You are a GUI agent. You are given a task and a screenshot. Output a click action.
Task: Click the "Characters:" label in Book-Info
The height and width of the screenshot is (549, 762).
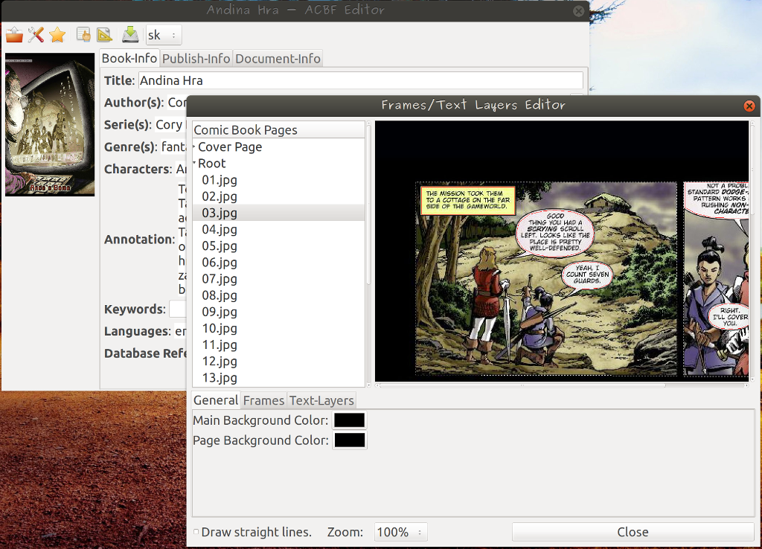[x=138, y=169]
